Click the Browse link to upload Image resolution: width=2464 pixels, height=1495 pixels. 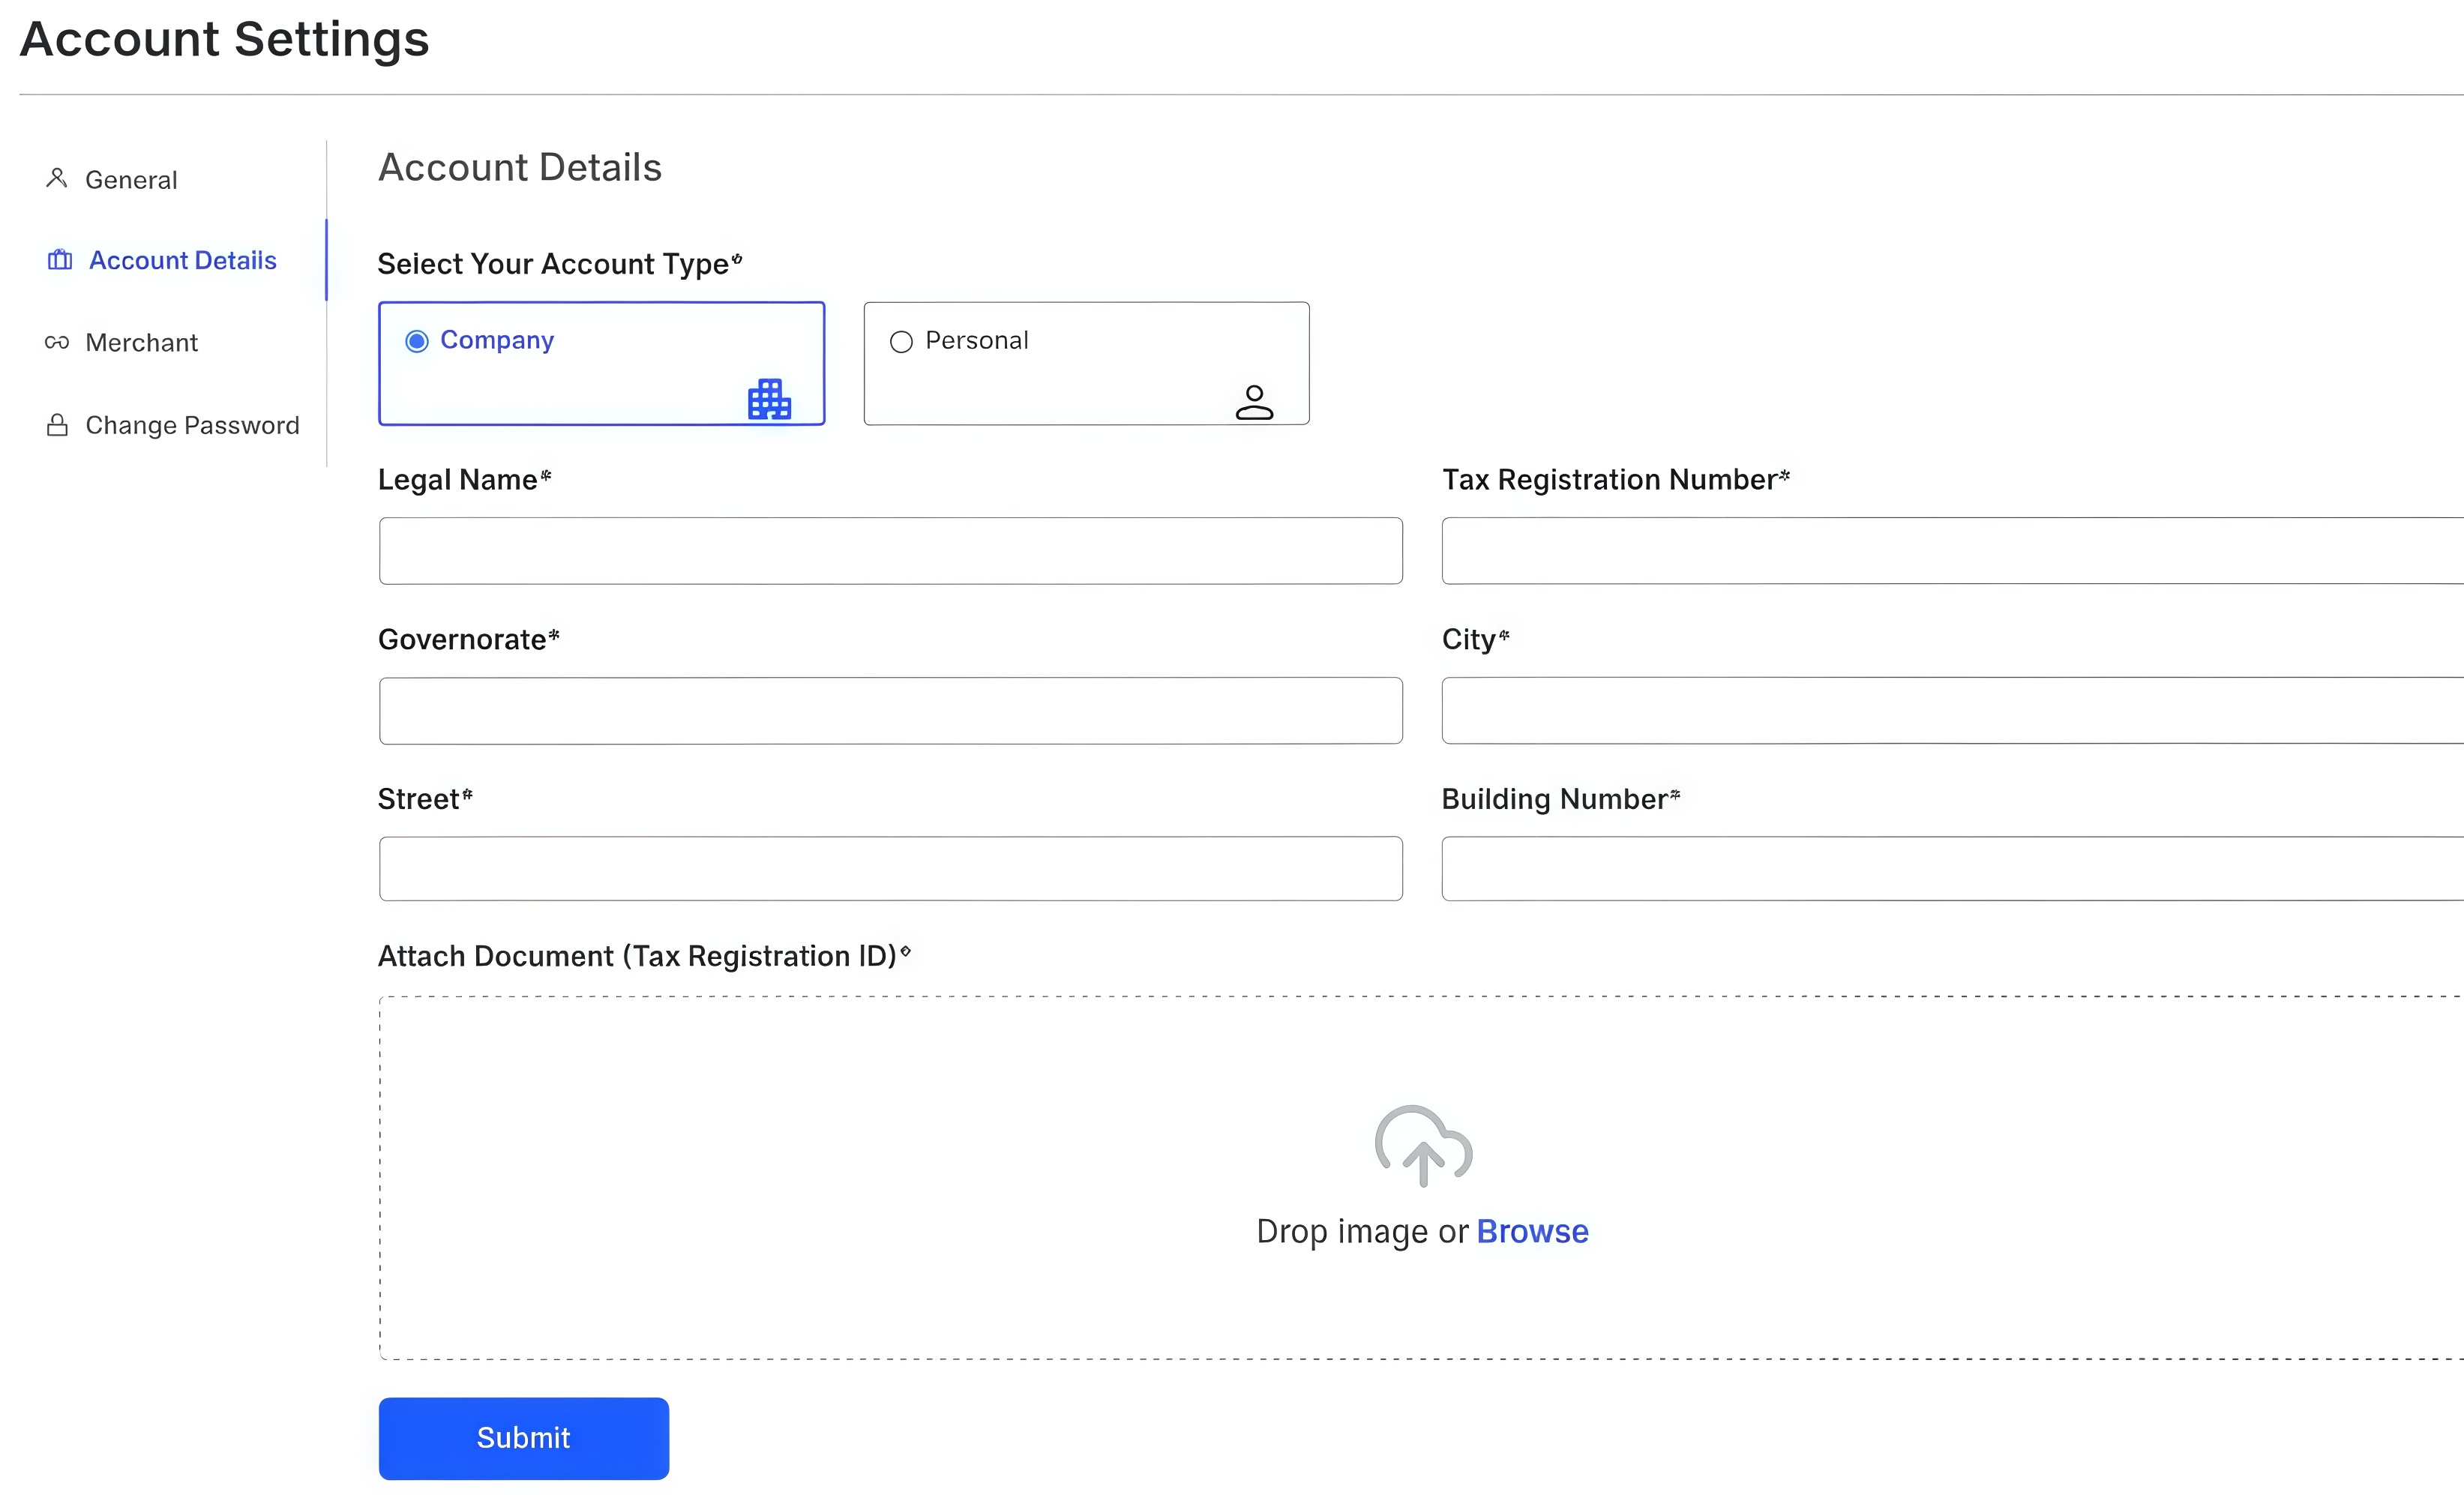[1532, 1231]
